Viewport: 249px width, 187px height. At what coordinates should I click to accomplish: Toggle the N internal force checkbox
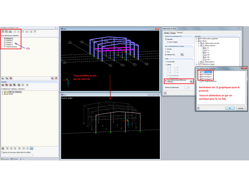(203, 48)
